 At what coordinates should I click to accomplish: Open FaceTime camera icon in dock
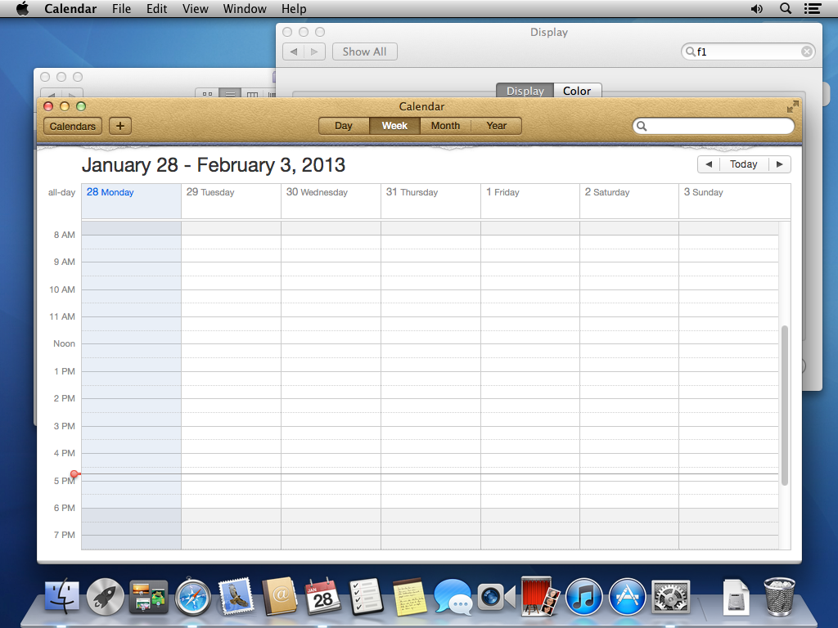497,597
